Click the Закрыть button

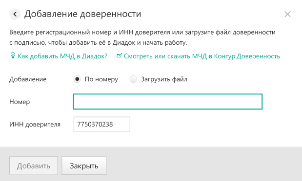click(84, 165)
